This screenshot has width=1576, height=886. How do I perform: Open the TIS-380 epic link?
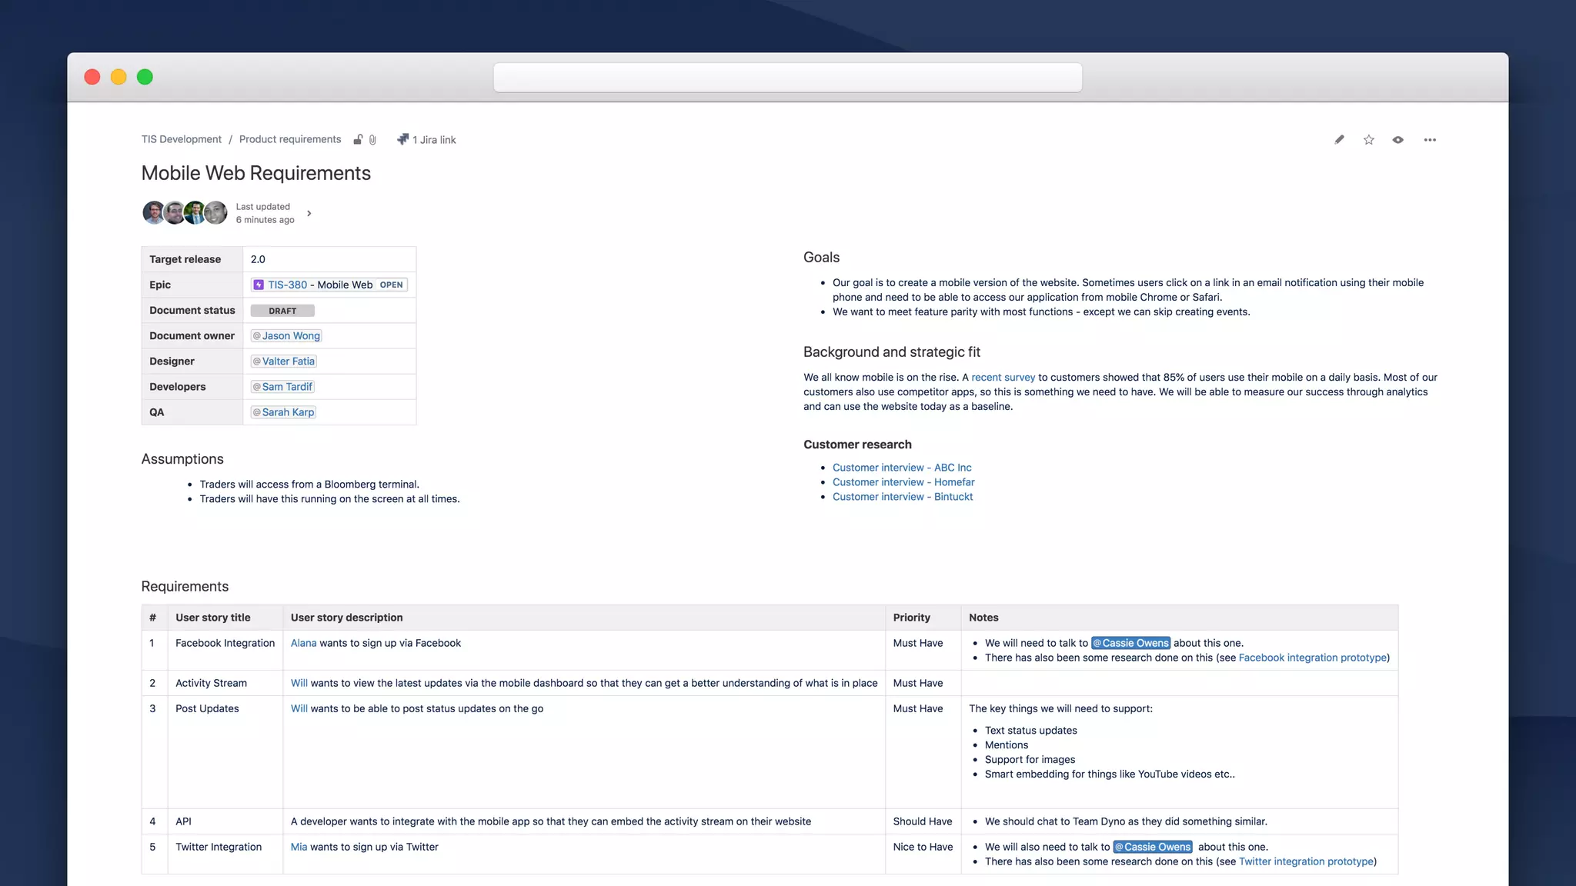287,285
